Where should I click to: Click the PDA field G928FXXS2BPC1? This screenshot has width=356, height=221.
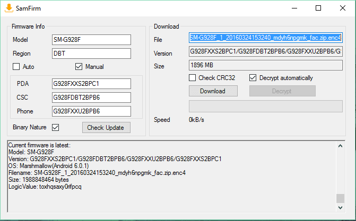point(91,84)
